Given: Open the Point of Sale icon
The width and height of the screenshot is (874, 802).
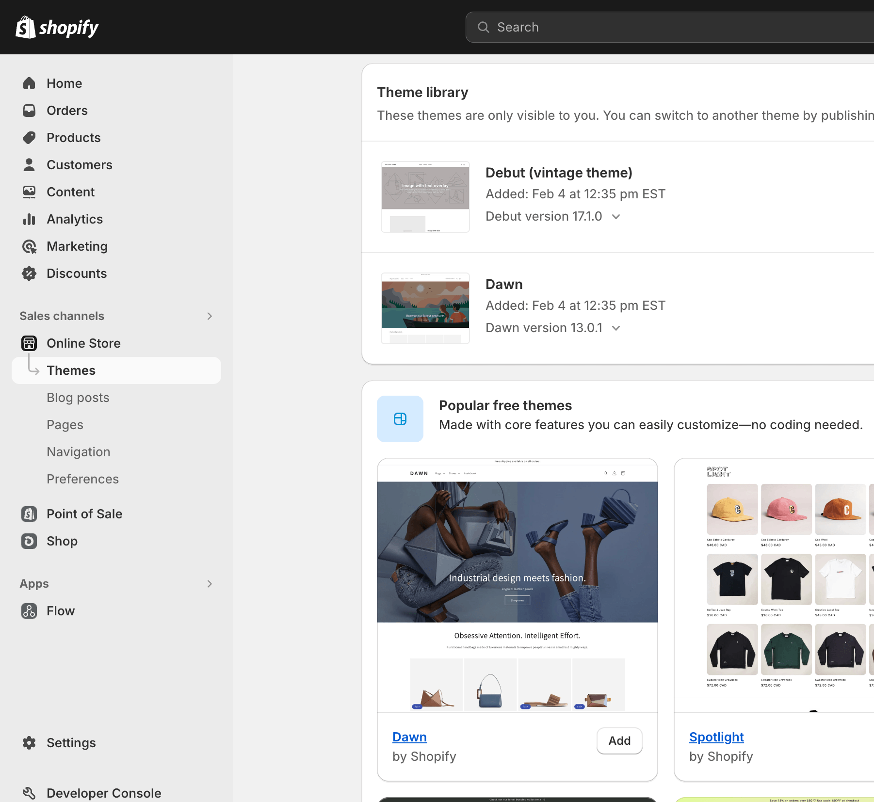Looking at the screenshot, I should pos(29,514).
